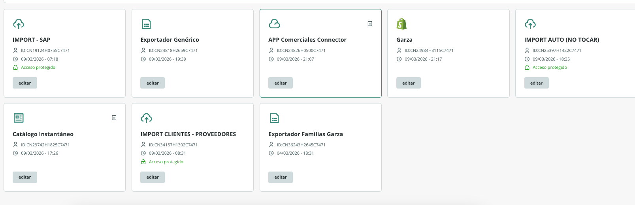Click the text ID:CN25397H1422C7471

point(557,50)
